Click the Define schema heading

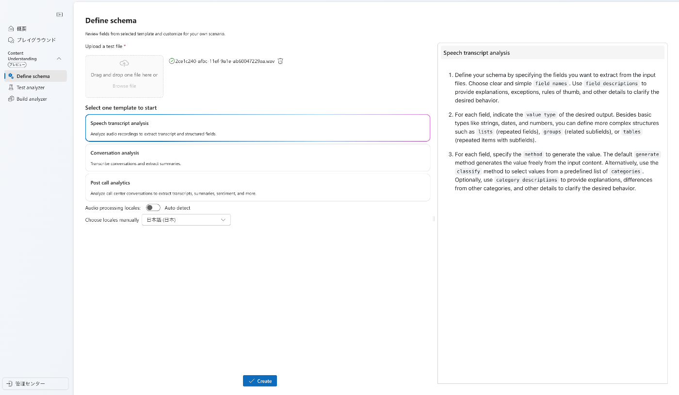pyautogui.click(x=111, y=20)
